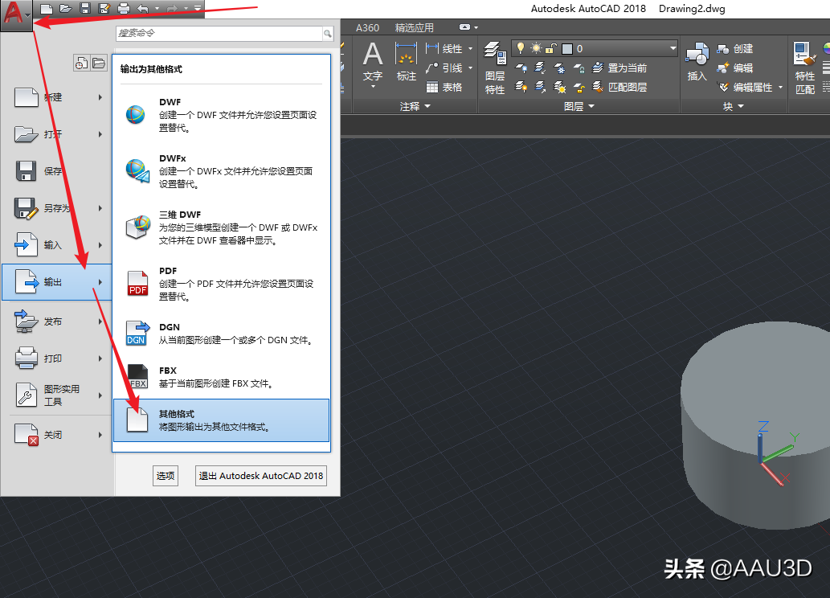Viewport: 830px width, 598px height.
Task: Click the 匹配图层 match layer button
Action: point(619,87)
